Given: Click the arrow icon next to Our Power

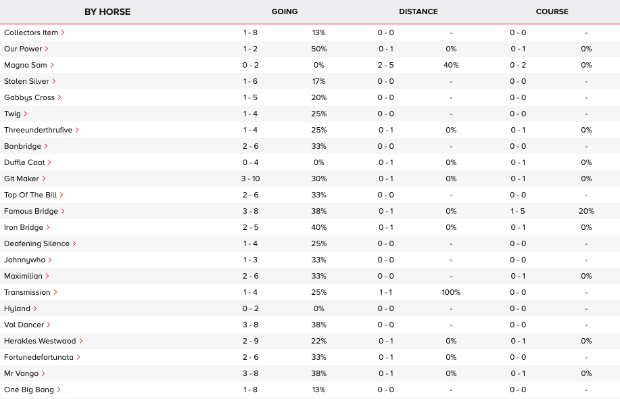Looking at the screenshot, I should pos(47,49).
